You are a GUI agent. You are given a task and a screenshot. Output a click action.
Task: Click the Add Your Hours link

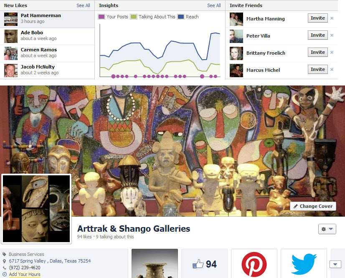pos(25,274)
